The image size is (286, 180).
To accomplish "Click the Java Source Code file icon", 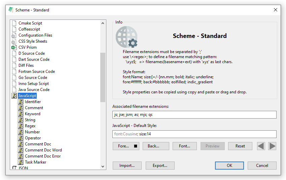I will coord(14,90).
